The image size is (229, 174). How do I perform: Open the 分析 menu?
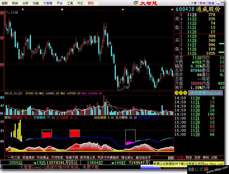point(25,3)
